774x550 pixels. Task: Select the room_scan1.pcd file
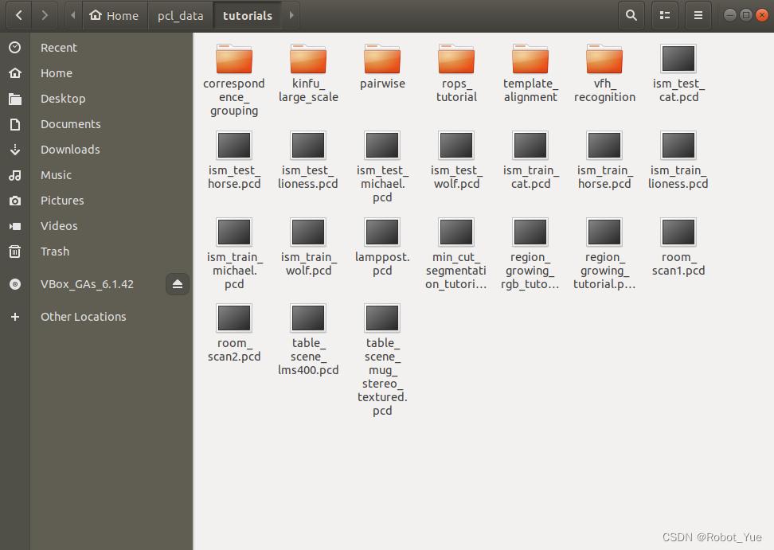(678, 247)
